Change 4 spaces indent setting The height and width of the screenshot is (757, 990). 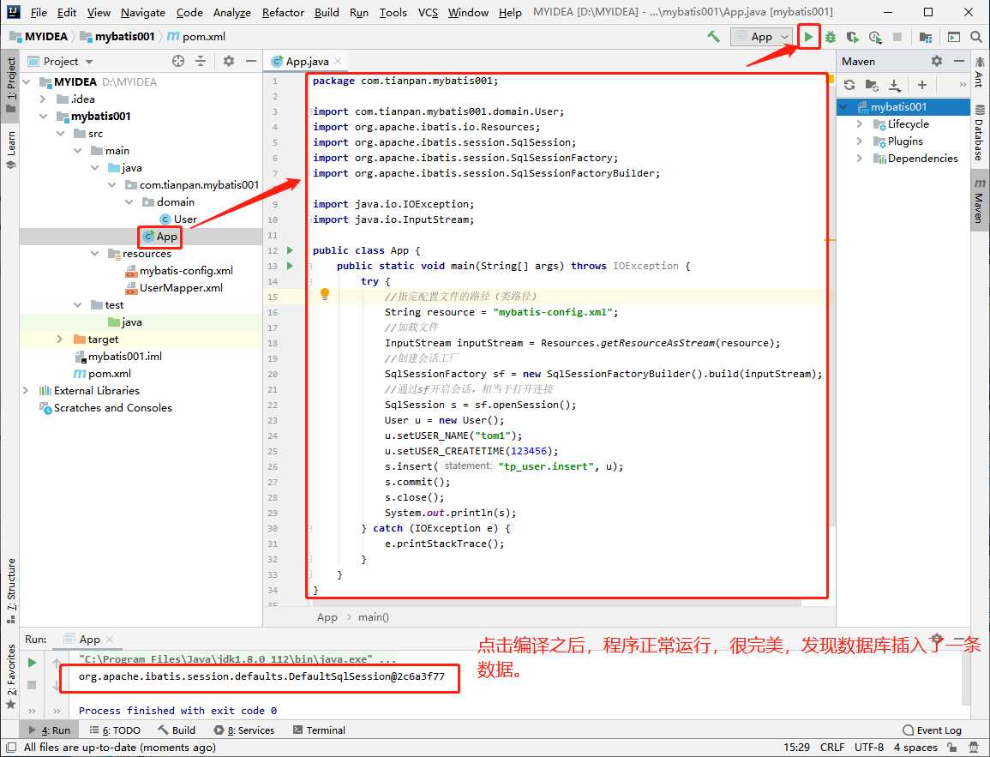point(915,748)
